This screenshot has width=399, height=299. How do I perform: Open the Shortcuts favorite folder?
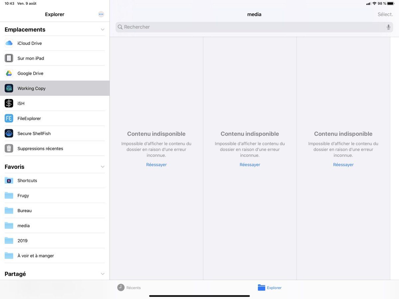[27, 181]
